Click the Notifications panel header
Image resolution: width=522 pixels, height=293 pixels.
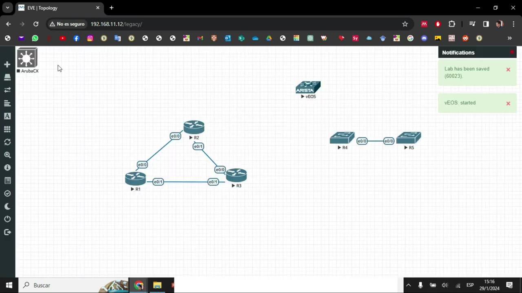click(x=478, y=52)
